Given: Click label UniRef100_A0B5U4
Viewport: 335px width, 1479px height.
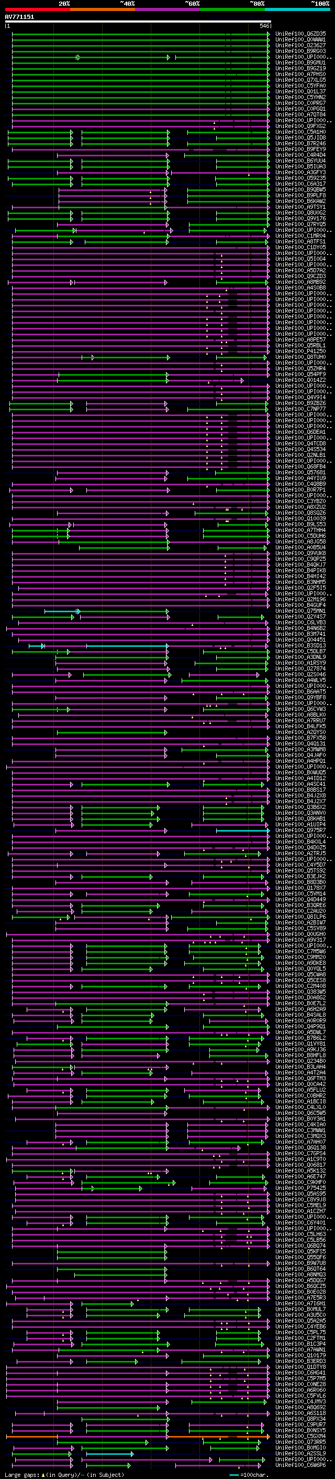Looking at the screenshot, I should [300, 547].
